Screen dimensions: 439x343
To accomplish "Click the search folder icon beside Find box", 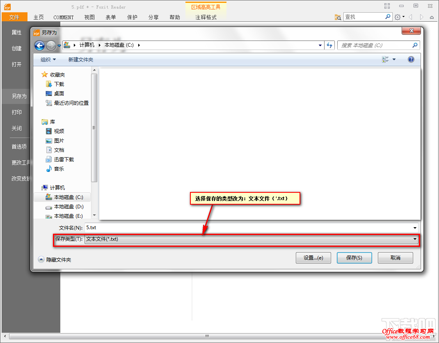I will [338, 17].
